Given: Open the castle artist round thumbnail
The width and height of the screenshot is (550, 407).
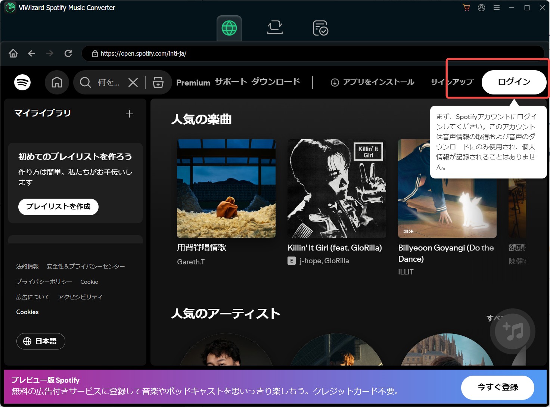Looking at the screenshot, I should click(x=447, y=349).
